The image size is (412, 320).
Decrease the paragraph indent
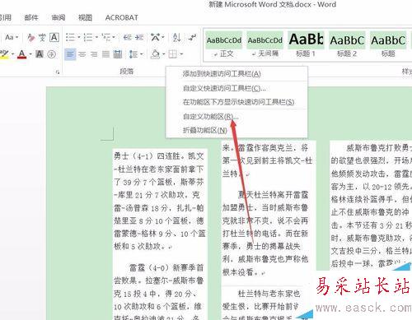[x=127, y=37]
